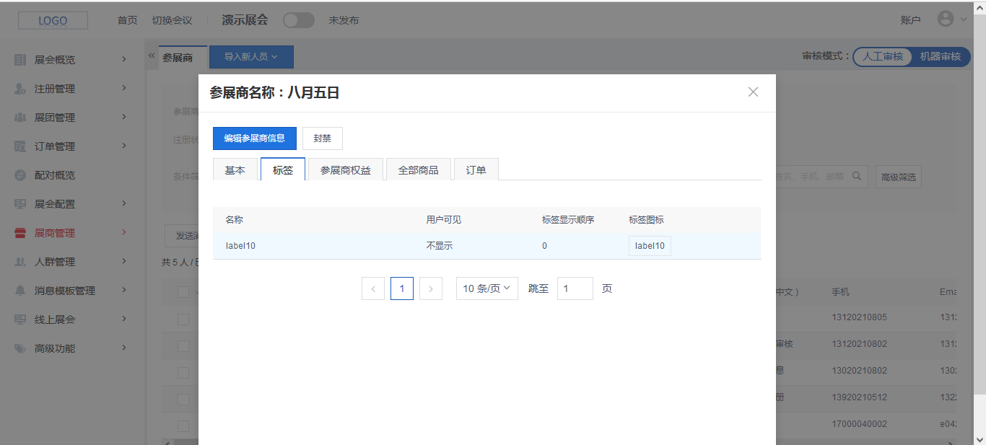The image size is (986, 445).
Task: Click the 高级筛选 button
Action: click(x=899, y=177)
